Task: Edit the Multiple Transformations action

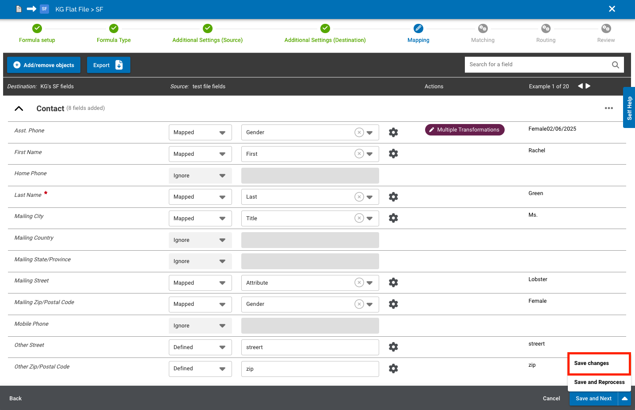Action: (464, 130)
